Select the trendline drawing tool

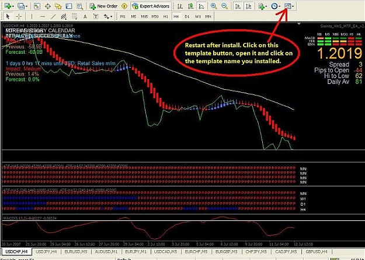(x=53, y=16)
